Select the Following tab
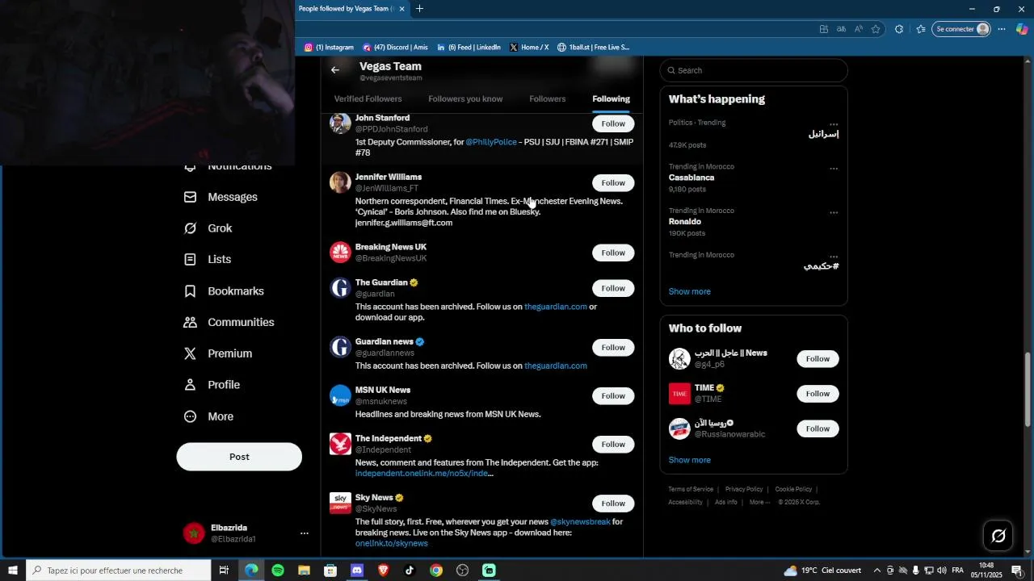Image resolution: width=1034 pixels, height=581 pixels. click(x=611, y=98)
